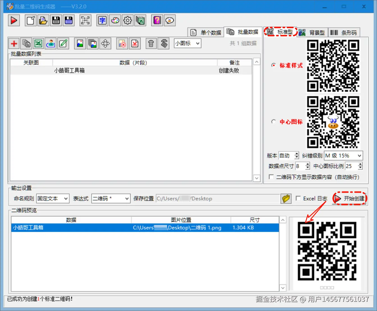This screenshot has width=377, height=311.
Task: Open the font settings icon marked 字
Action: pyautogui.click(x=102, y=20)
